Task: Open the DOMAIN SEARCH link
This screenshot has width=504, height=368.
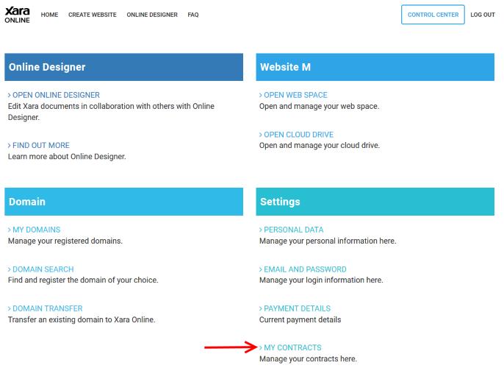Action: (x=41, y=269)
